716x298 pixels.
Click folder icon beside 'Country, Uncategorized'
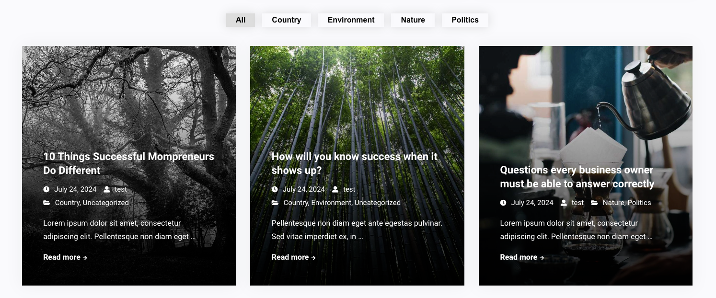tap(46, 203)
